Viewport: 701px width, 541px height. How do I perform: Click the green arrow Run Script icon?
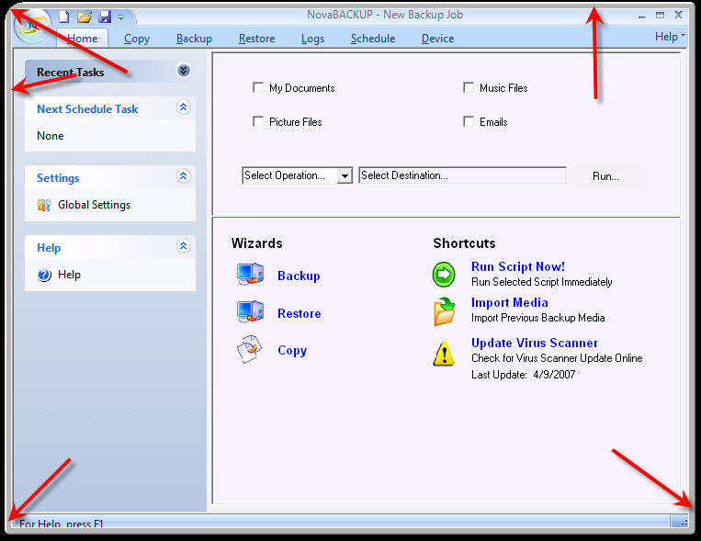[x=444, y=274]
